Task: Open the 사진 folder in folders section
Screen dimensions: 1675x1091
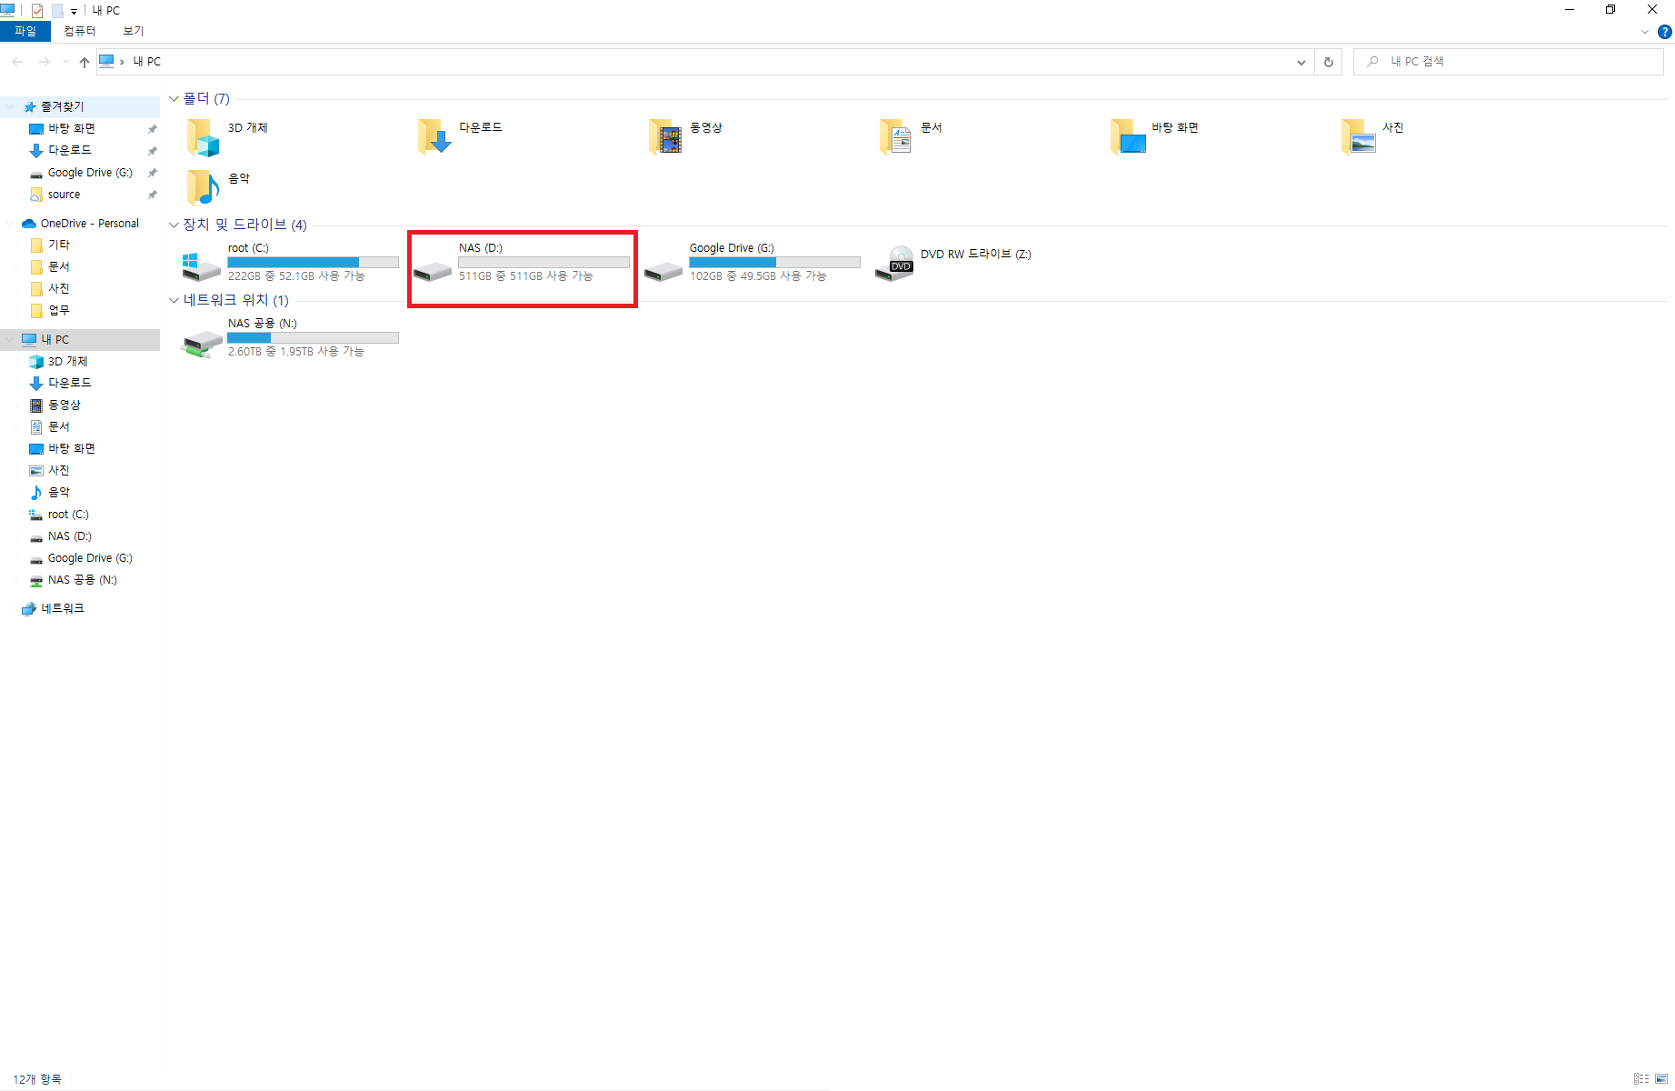Action: pos(1358,137)
